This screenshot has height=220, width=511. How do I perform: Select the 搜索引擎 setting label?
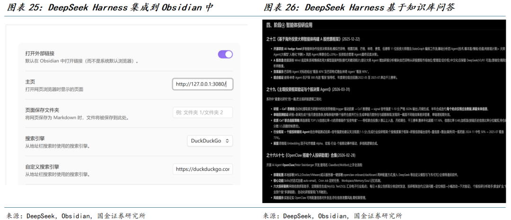click(35, 138)
